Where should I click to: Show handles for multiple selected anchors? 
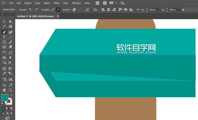point(53,10)
